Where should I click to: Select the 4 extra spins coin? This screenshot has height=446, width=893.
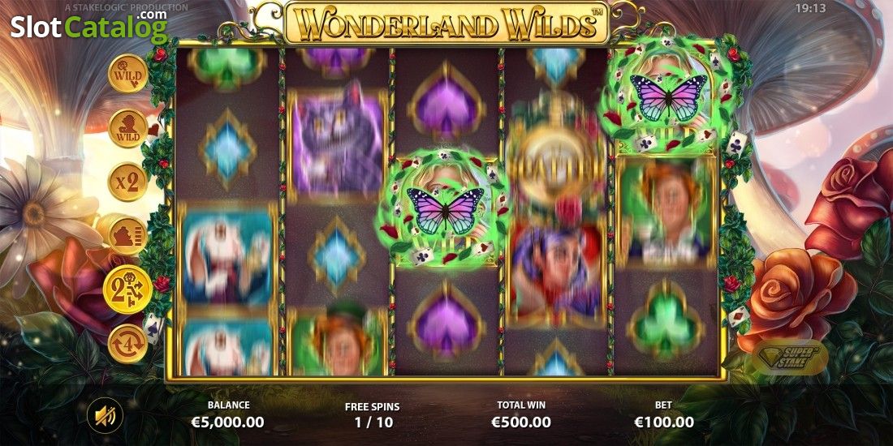[x=127, y=344]
